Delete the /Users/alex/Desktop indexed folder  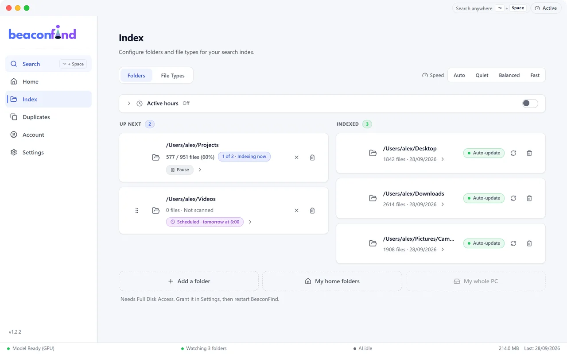coord(529,153)
